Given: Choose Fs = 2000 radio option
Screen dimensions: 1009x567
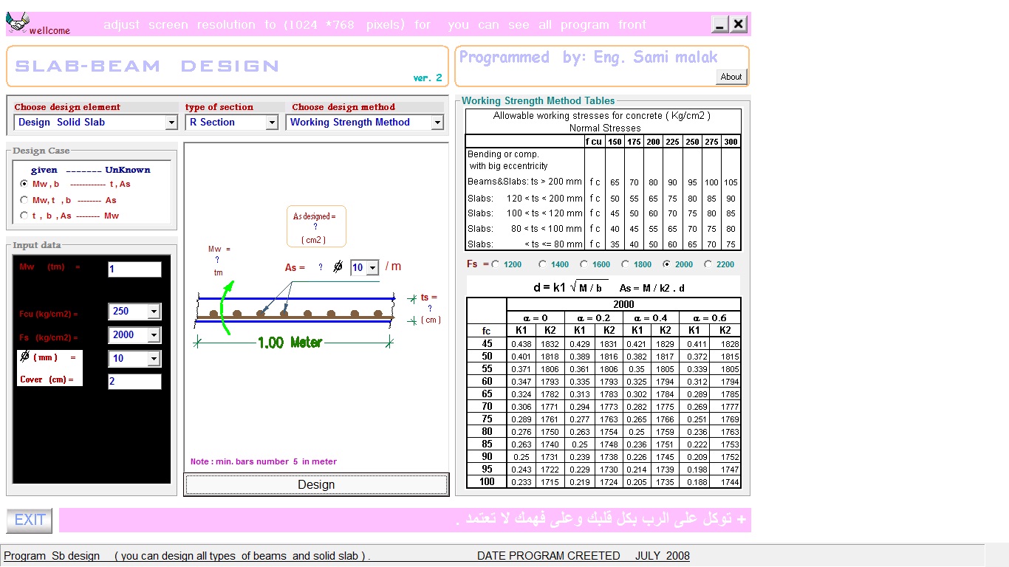Looking at the screenshot, I should pos(667,264).
